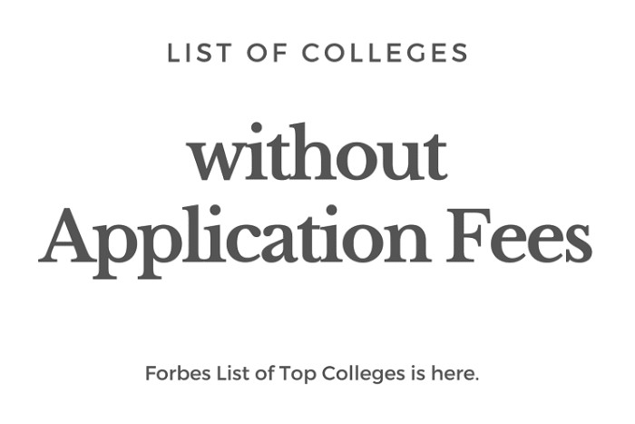This screenshot has width=635, height=424.
Task: Click the 'LIST OF COLLEGES' heading
Action: pyautogui.click(x=317, y=53)
